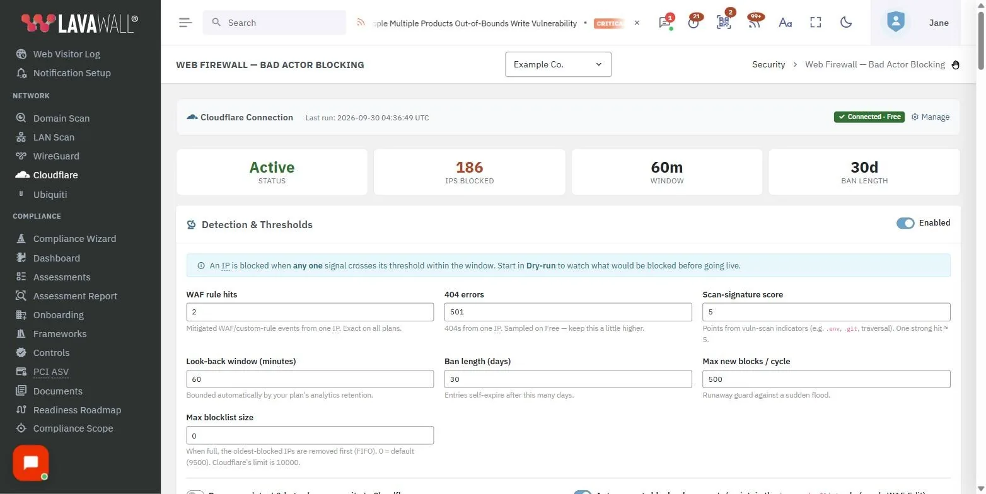Switch to dark mode with moon icon
The width and height of the screenshot is (986, 494).
846,23
